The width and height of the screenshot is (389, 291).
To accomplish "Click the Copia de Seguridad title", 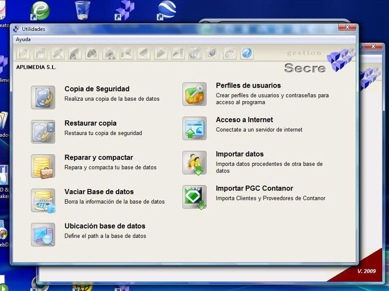I will 97,89.
